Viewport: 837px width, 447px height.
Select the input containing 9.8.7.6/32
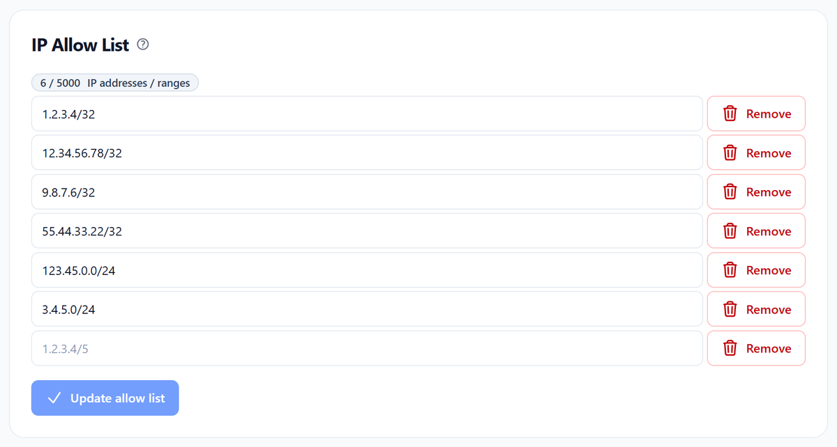(366, 191)
